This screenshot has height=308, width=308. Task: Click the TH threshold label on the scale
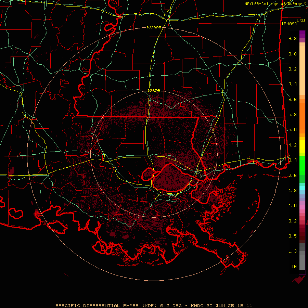(294, 267)
